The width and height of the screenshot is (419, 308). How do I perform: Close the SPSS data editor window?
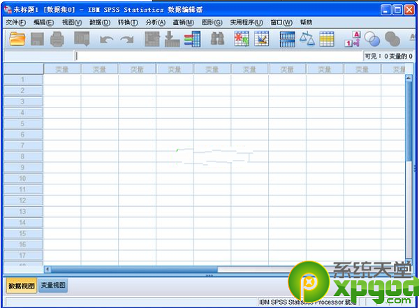(409, 10)
